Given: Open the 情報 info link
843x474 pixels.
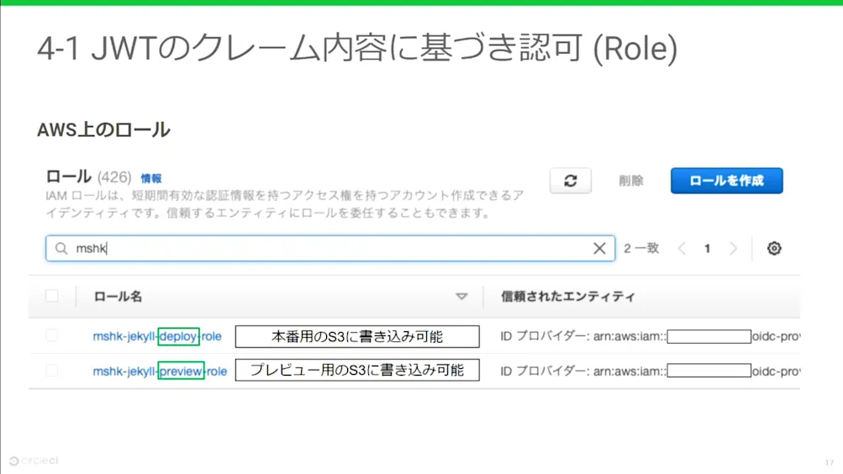Looking at the screenshot, I should point(151,178).
